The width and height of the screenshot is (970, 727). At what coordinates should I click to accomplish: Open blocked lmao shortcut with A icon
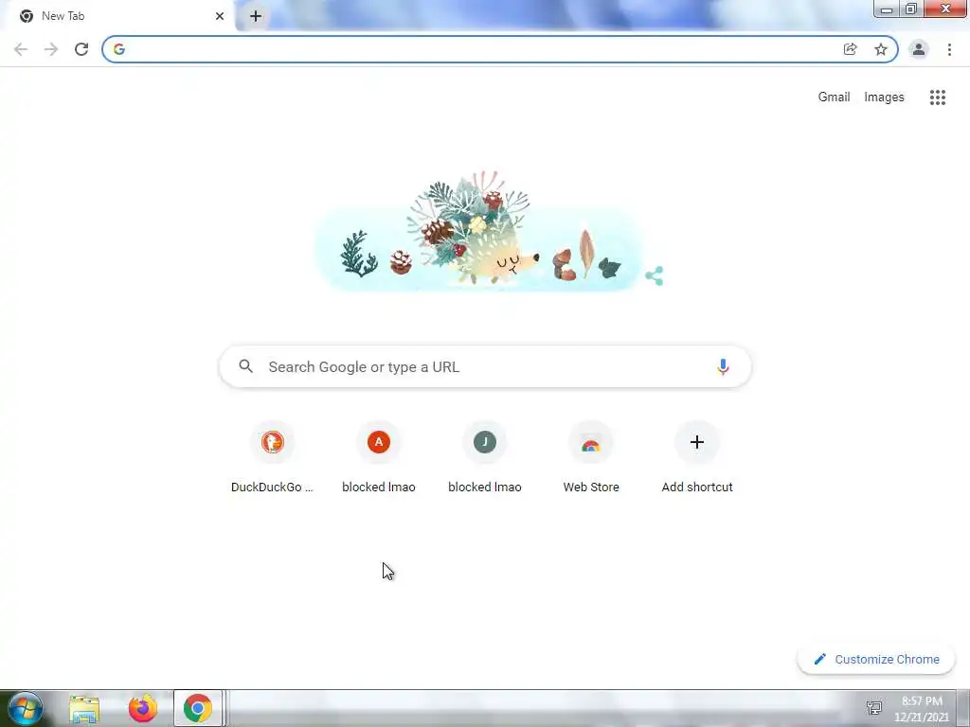pos(379,458)
